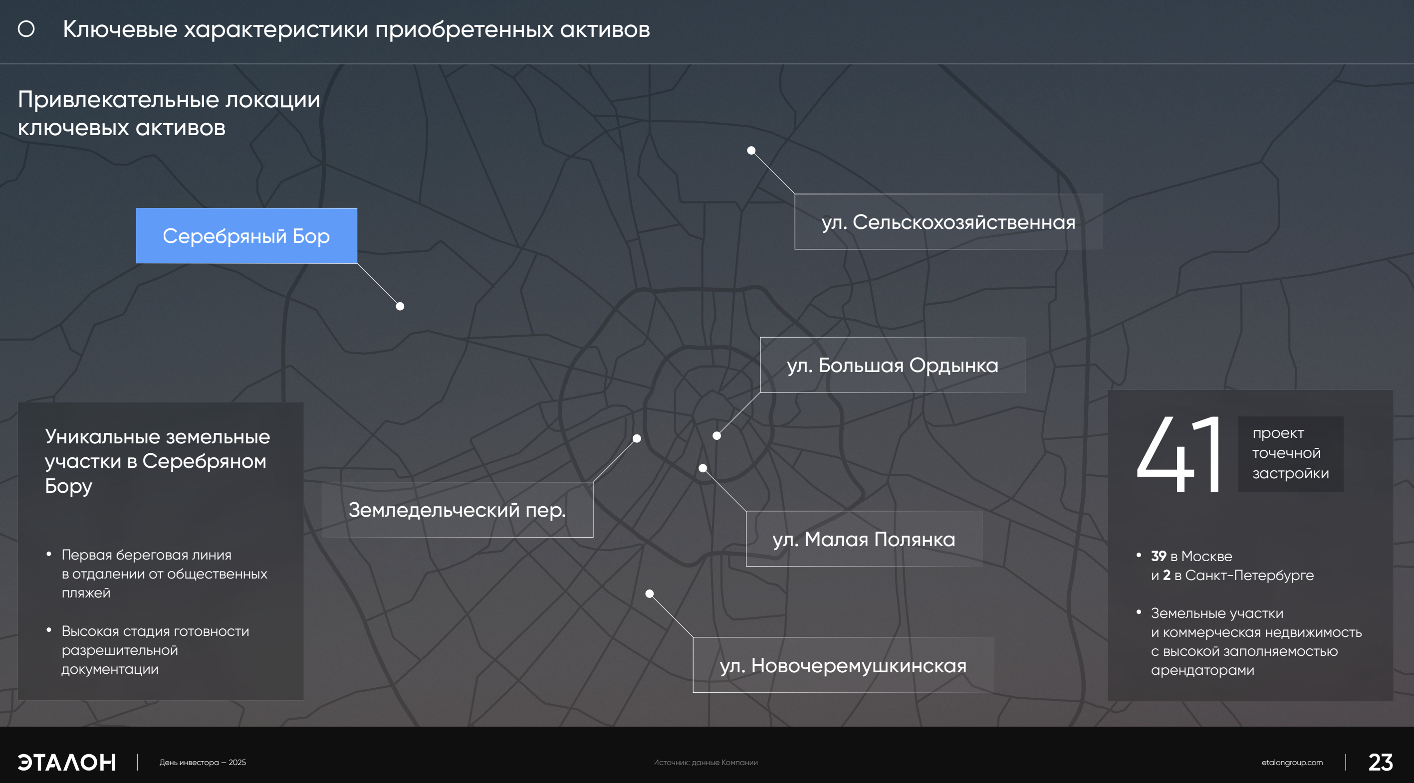Open the etalongroup.com link in the footer
This screenshot has width=1414, height=783.
point(1292,762)
